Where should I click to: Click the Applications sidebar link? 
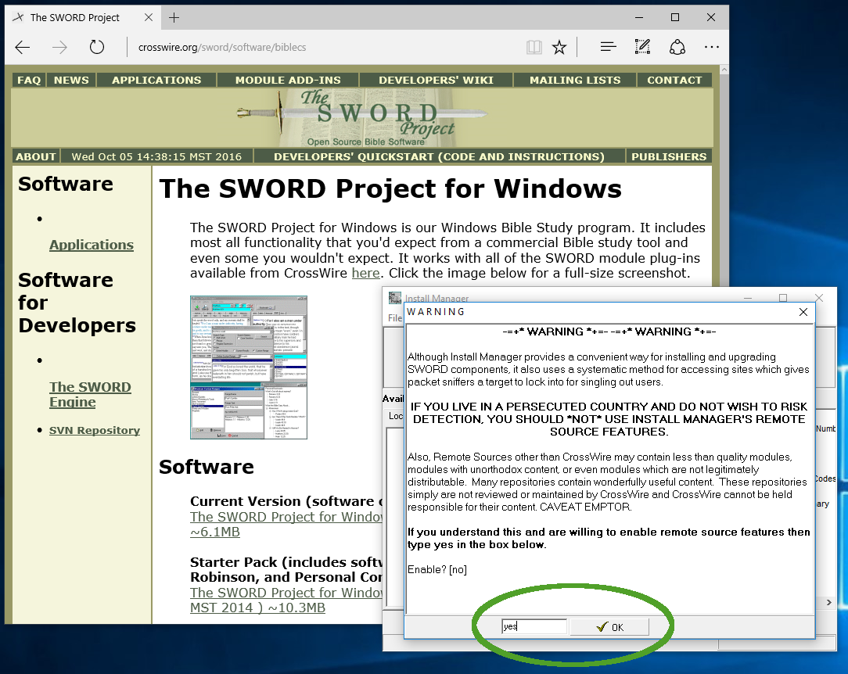click(92, 245)
